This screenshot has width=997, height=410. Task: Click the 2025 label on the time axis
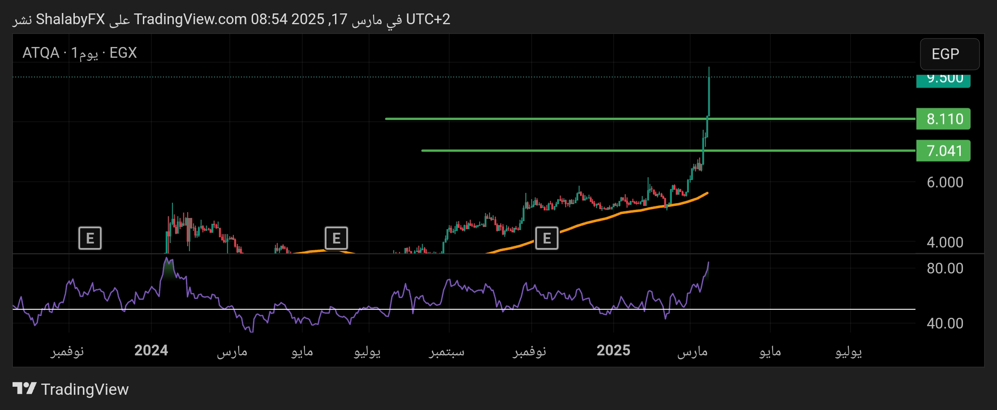(614, 350)
